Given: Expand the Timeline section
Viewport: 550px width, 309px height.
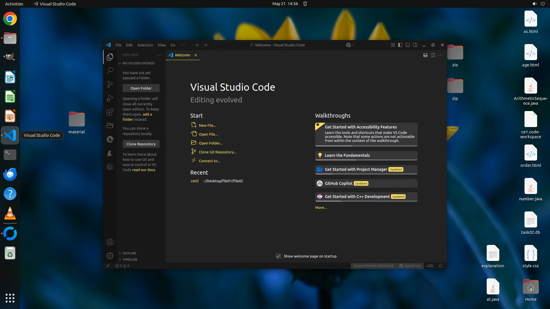Looking at the screenshot, I should coord(130,260).
